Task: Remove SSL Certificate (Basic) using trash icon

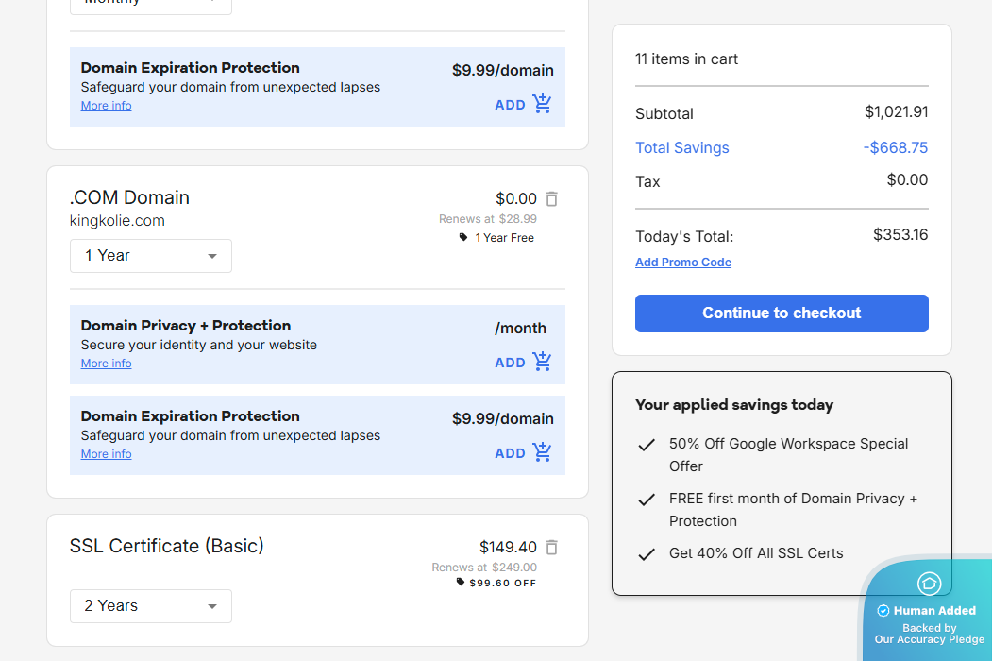Action: (552, 548)
